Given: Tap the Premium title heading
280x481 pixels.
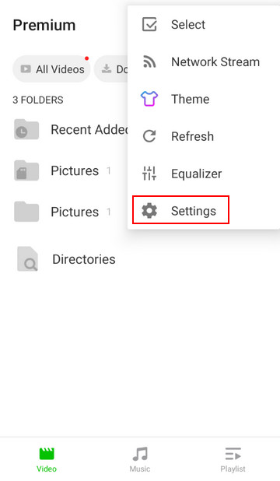Looking at the screenshot, I should click(x=44, y=25).
